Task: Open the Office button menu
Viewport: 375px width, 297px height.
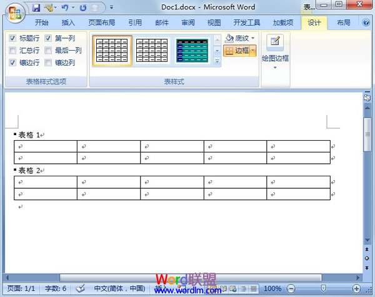Action: tap(16, 13)
